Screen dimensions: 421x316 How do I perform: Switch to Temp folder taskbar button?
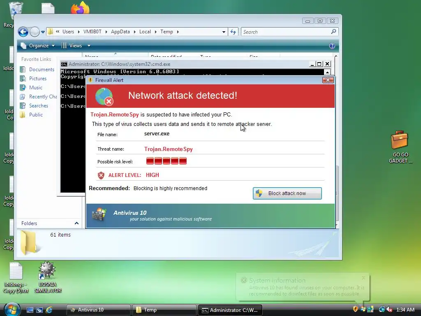point(164,310)
